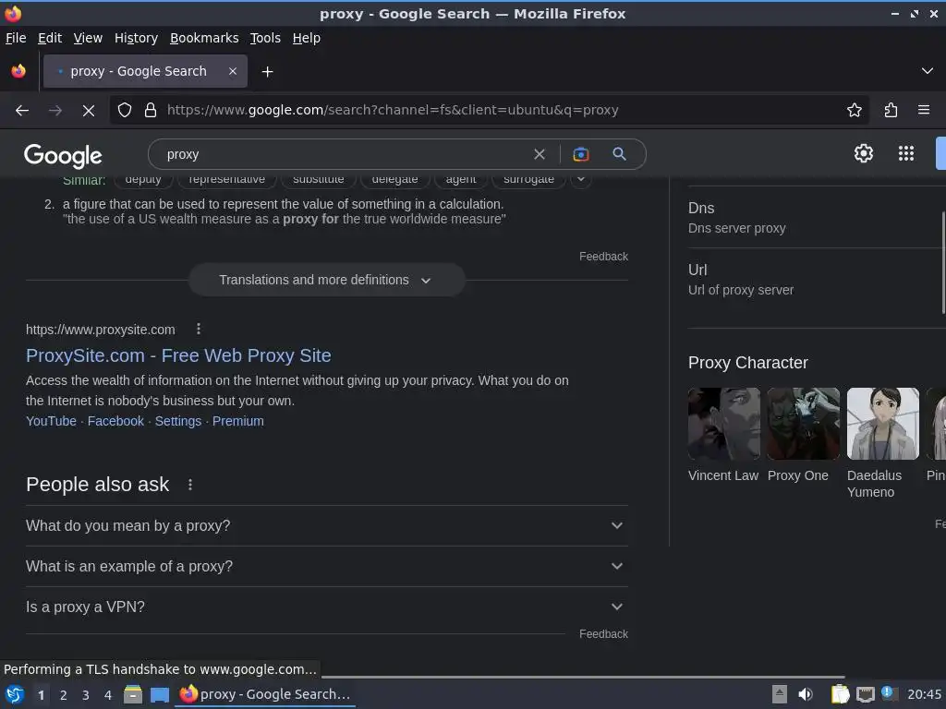This screenshot has width=946, height=709.
Task: Expand What do you mean by a proxy?
Action: click(326, 525)
